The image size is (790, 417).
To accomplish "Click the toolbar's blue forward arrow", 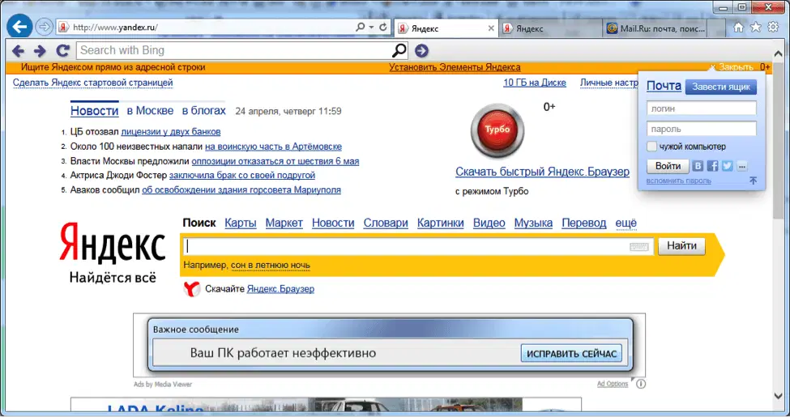I will pos(40,50).
